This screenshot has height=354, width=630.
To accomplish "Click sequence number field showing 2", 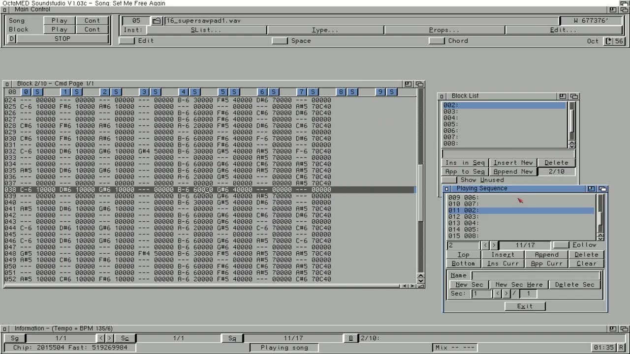I will 464,245.
